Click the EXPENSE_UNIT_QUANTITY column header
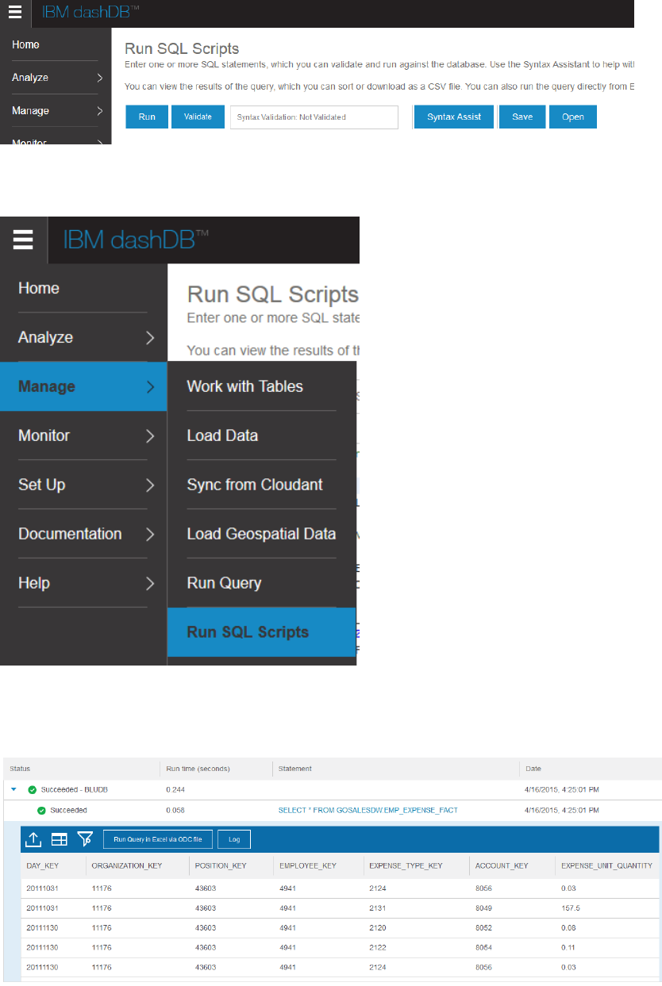 [x=607, y=865]
